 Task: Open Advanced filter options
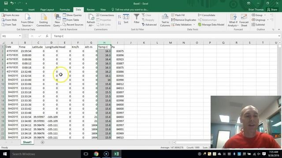click(149, 25)
